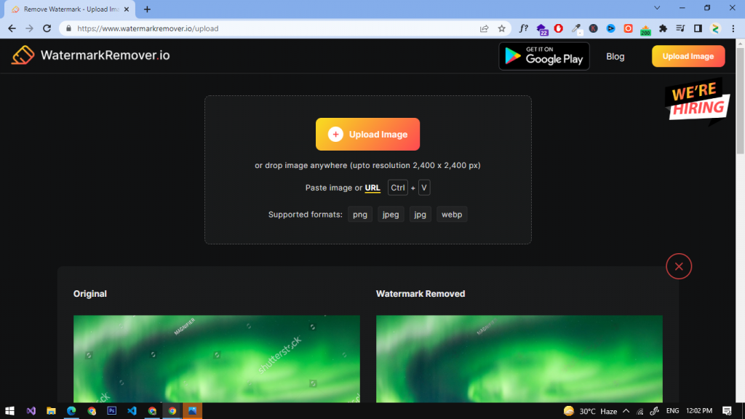Toggle the browser side panel icon
This screenshot has height=419, width=745.
click(698, 28)
